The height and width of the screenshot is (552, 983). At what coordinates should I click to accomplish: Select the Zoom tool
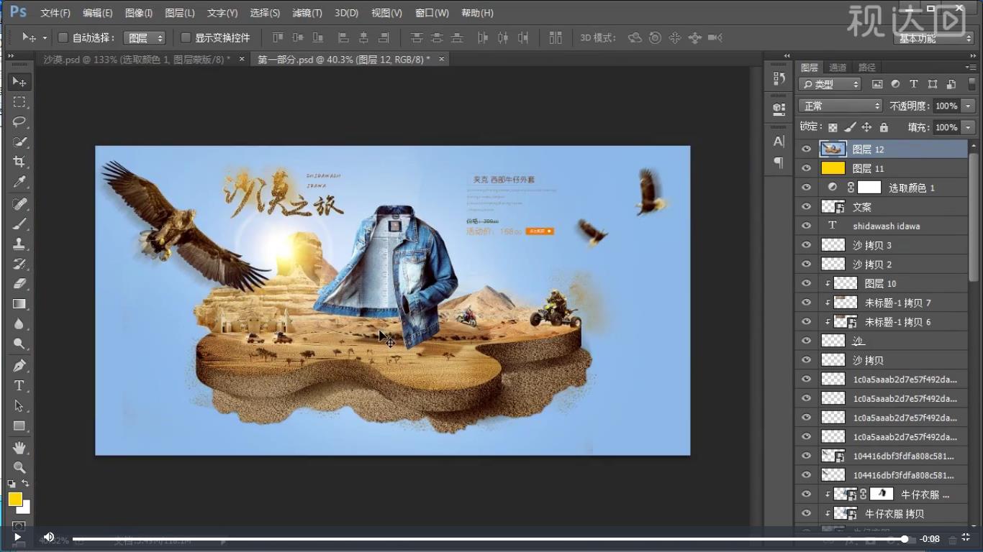19,467
